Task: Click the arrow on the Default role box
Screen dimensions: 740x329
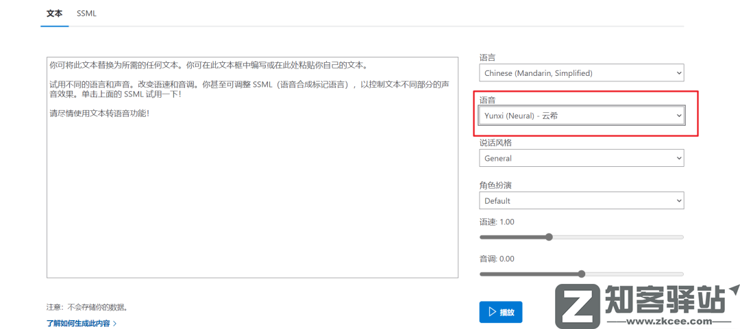Action: (x=678, y=201)
